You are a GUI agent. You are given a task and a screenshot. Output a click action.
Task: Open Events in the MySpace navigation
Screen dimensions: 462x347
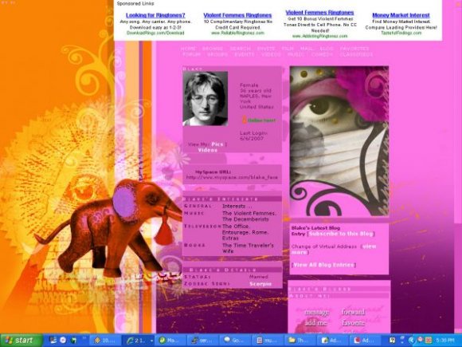(x=245, y=54)
